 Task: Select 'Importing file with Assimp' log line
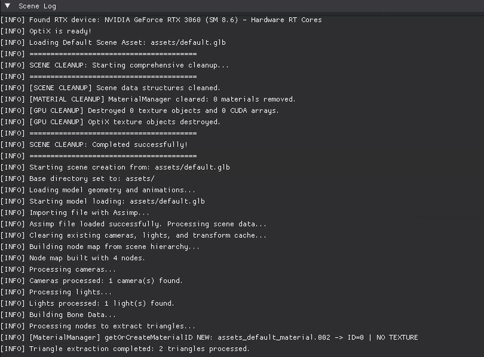point(90,213)
